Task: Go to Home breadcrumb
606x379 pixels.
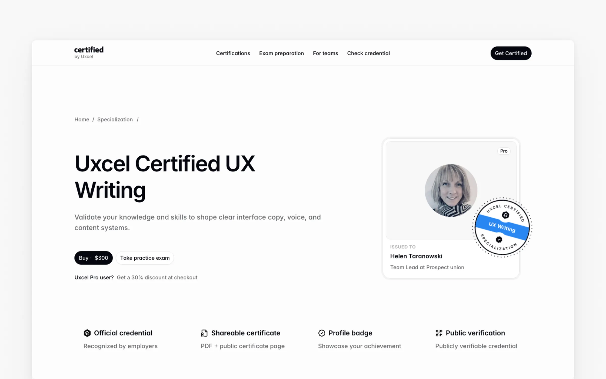Action: [82, 120]
